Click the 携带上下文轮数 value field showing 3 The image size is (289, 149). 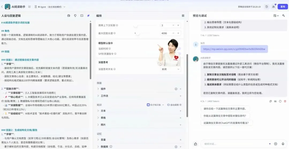[166, 25]
